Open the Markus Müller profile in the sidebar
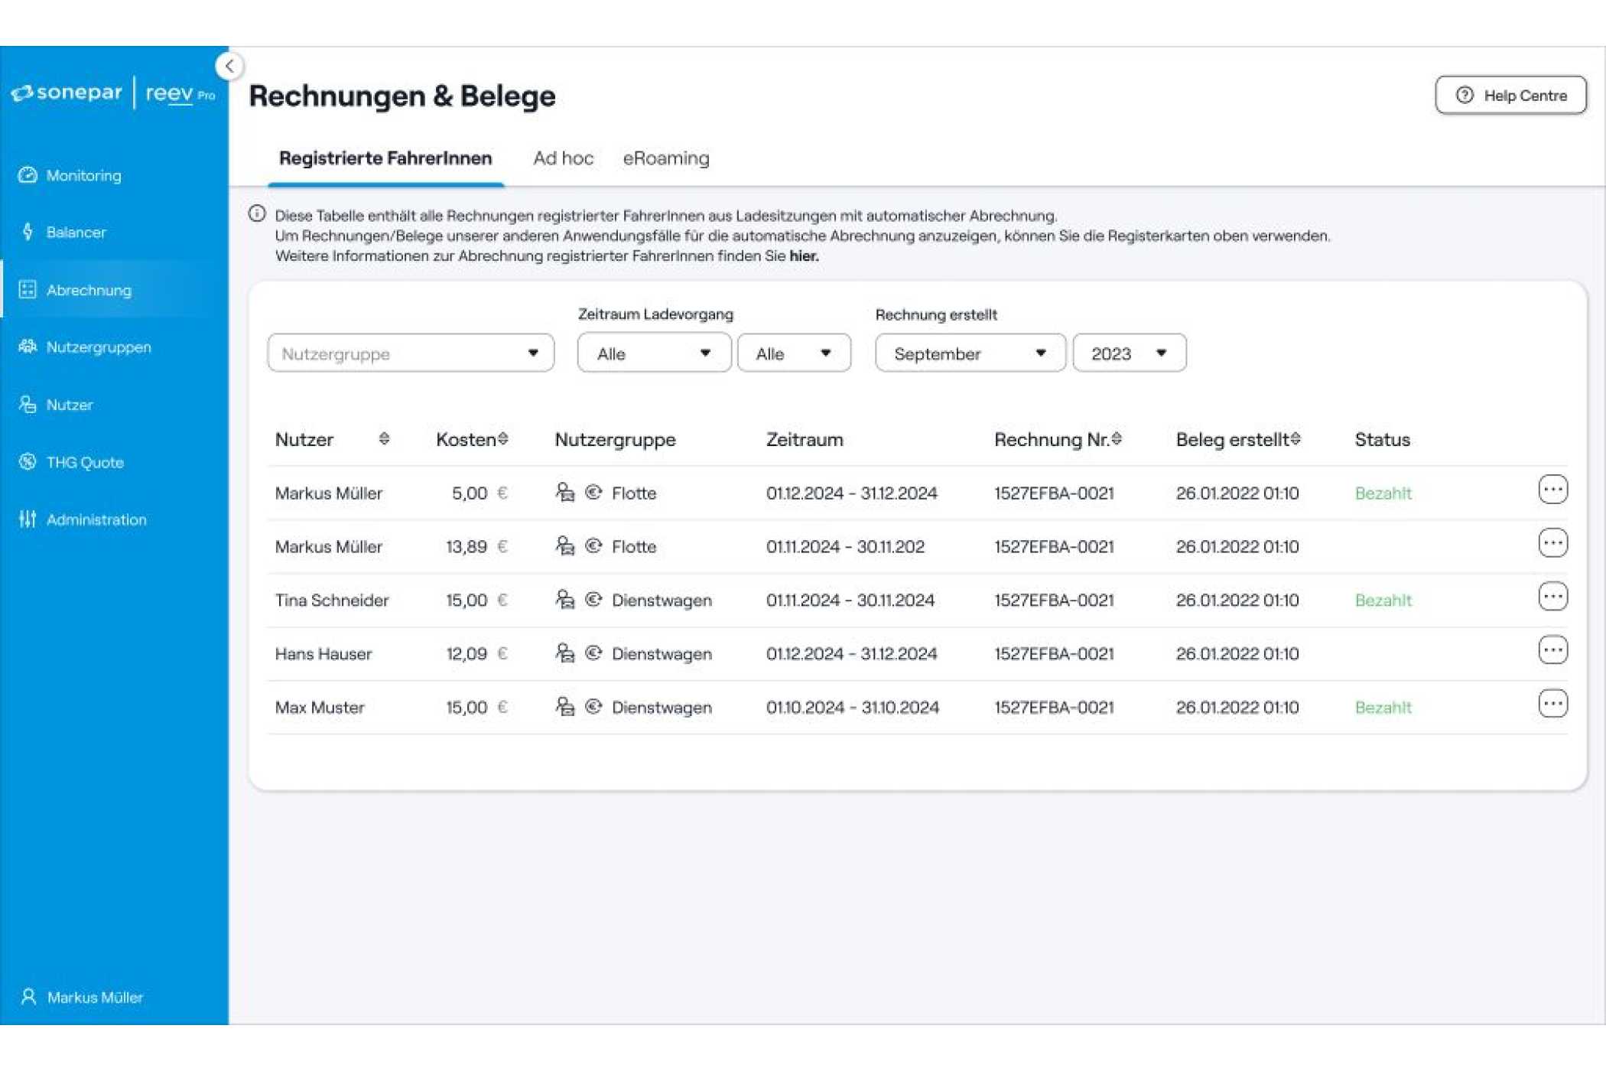 tap(83, 997)
